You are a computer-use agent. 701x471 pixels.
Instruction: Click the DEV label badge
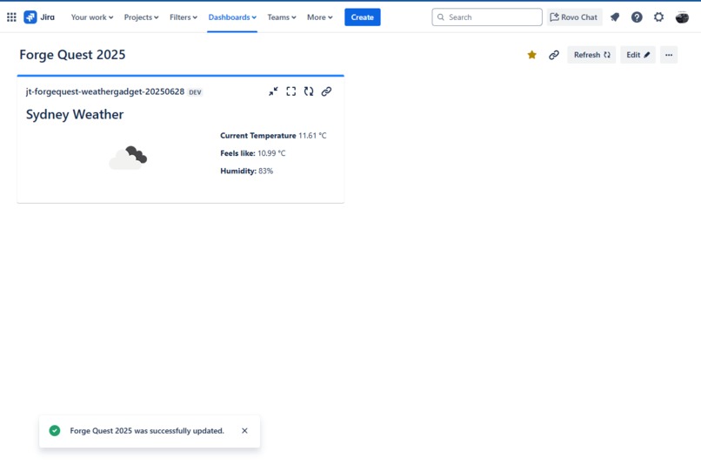pyautogui.click(x=195, y=92)
